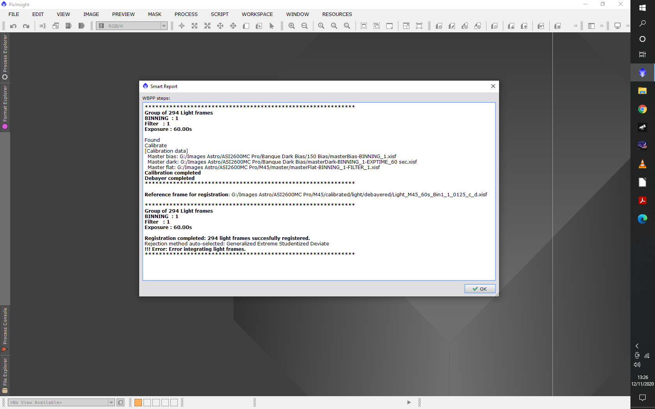Screen dimensions: 655x409
Task: Click the Zoom In magnifier icon
Action: pos(292,26)
